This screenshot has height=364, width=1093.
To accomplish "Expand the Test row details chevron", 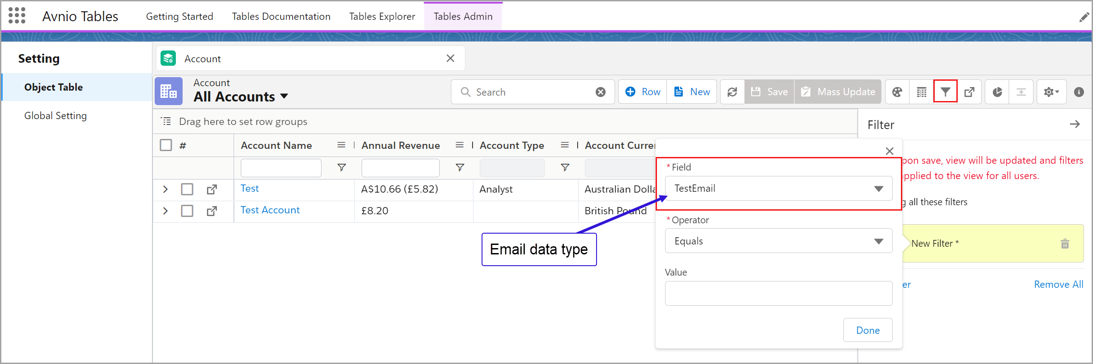I will point(165,189).
